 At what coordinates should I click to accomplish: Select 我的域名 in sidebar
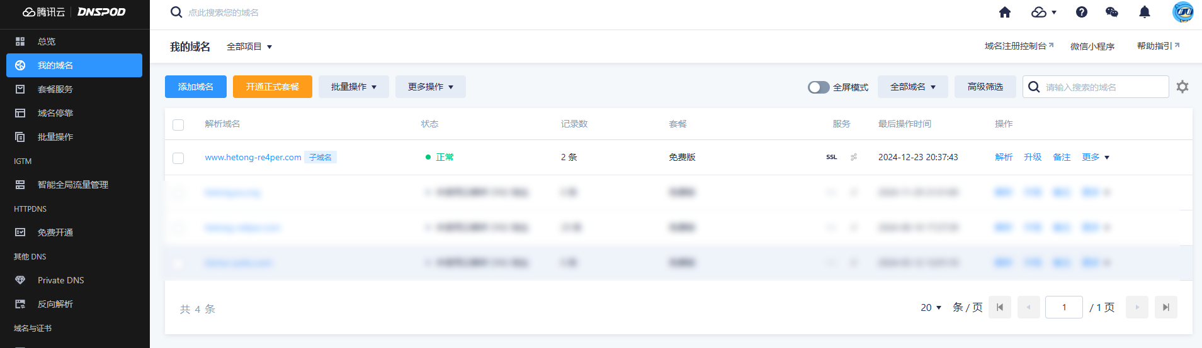click(x=74, y=65)
